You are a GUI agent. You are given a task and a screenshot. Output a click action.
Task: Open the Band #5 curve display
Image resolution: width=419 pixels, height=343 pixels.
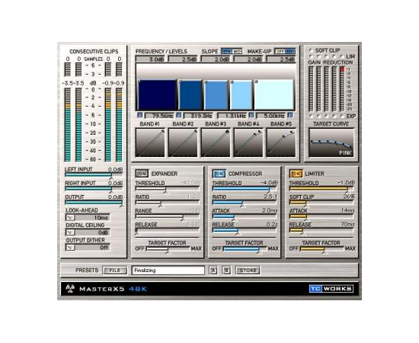coord(281,143)
